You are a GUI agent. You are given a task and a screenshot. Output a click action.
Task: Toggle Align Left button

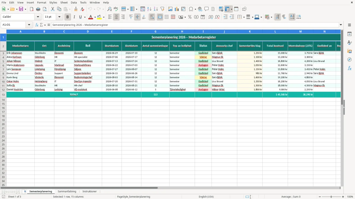(x=110, y=17)
